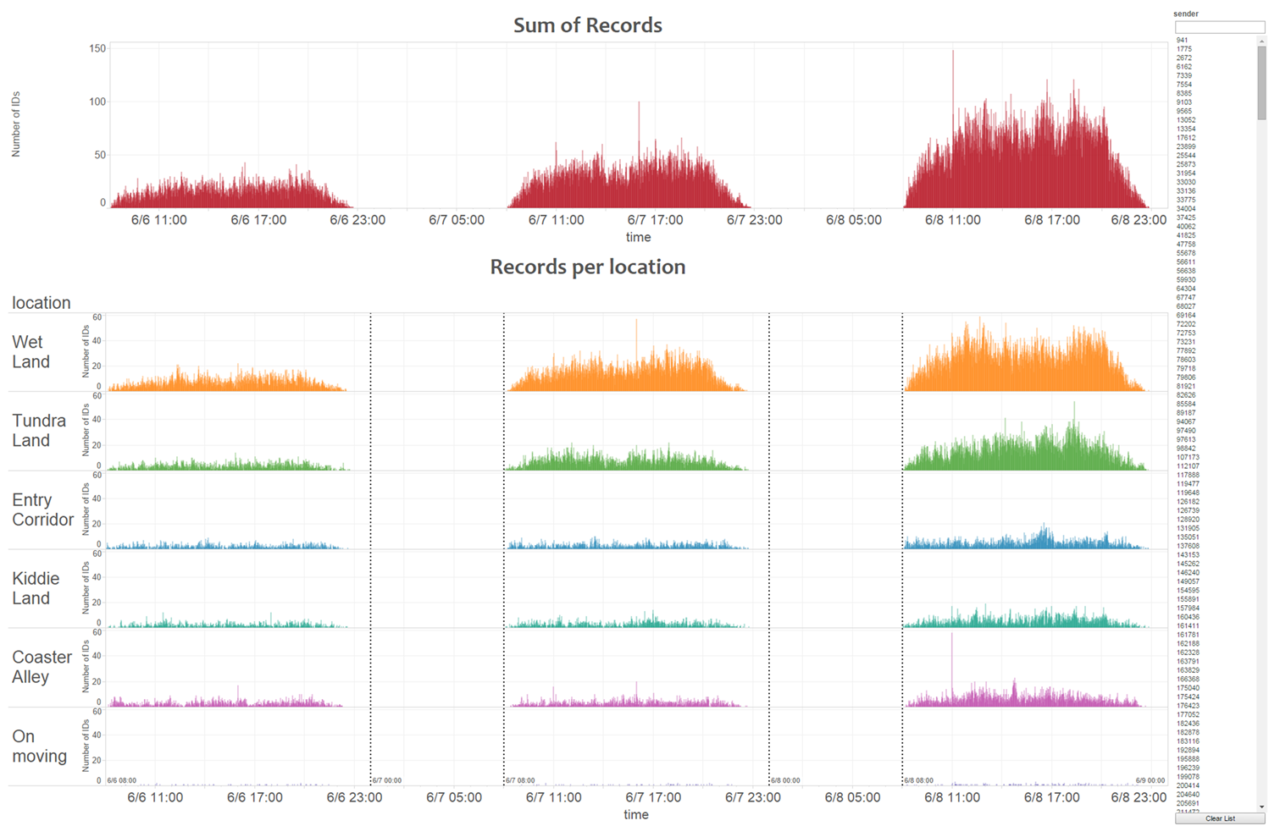Screen dimensions: 1280x826
Task: Click the scroll down arrow in sender list
Action: (x=1261, y=807)
